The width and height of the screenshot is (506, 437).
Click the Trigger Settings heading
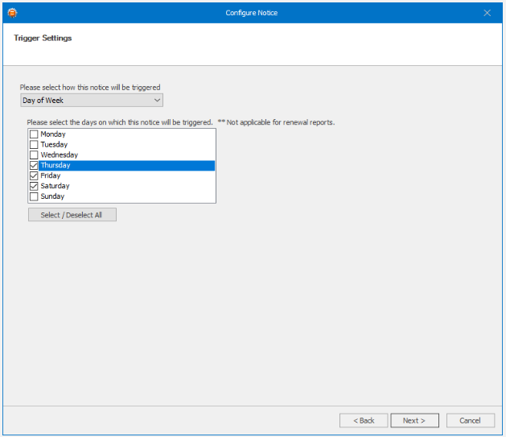[x=43, y=38]
